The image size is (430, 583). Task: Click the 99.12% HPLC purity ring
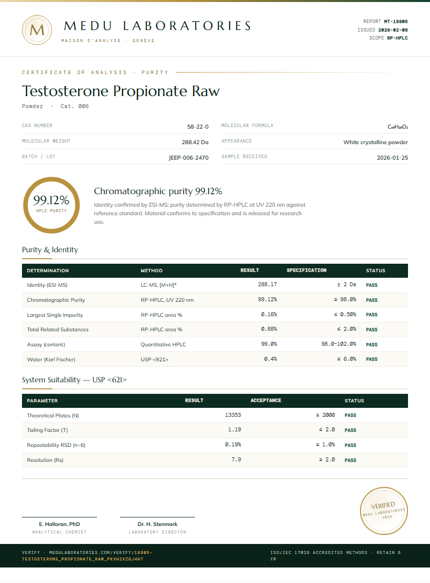pos(51,205)
